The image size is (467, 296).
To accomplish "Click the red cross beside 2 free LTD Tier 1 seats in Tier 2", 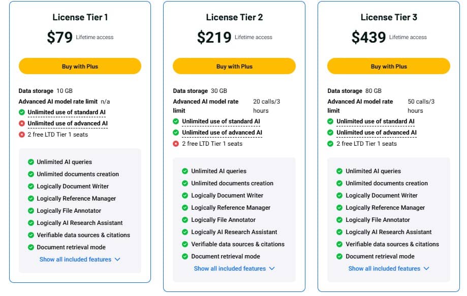I will pyautogui.click(x=176, y=143).
